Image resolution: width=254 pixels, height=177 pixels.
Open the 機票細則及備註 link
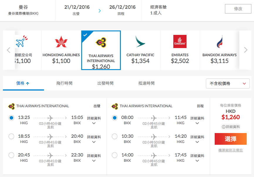click(x=231, y=150)
